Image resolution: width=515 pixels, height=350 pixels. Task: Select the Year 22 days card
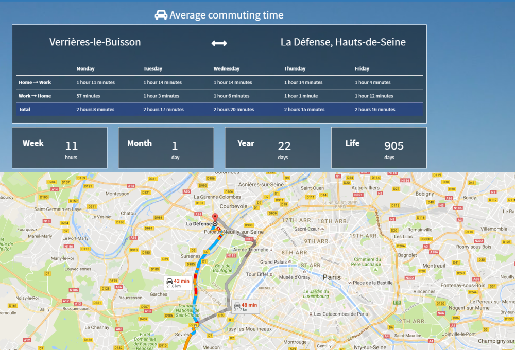click(x=272, y=148)
